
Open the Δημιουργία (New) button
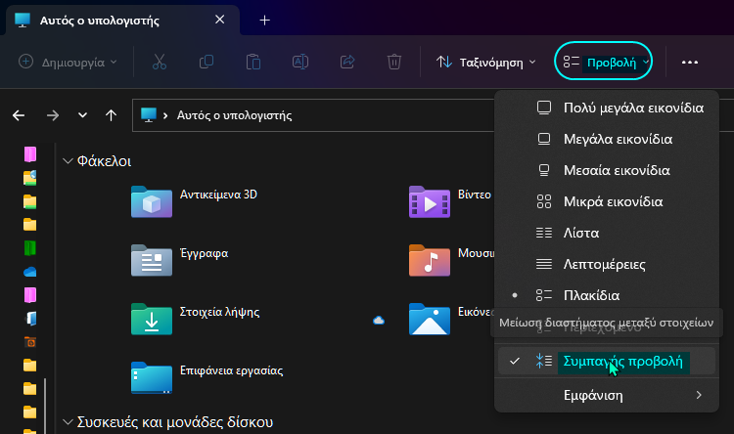68,62
